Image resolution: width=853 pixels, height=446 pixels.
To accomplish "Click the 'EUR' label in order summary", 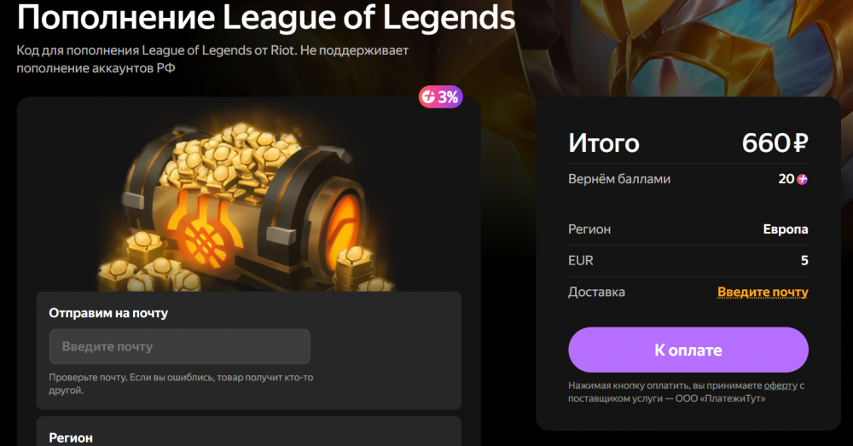I will coord(580,261).
